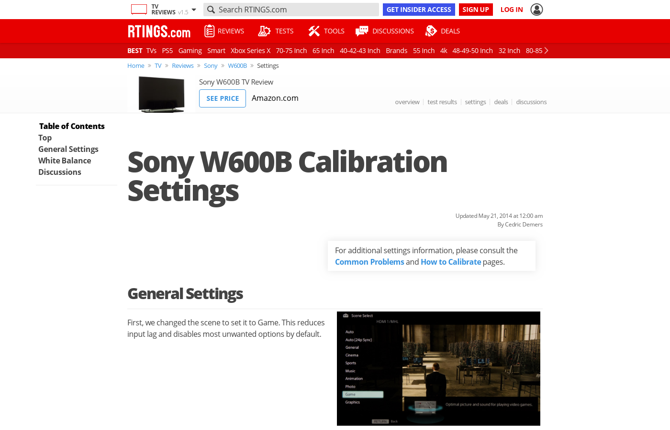Click the Reviews clipboard icon
The image size is (670, 430).
209,31
